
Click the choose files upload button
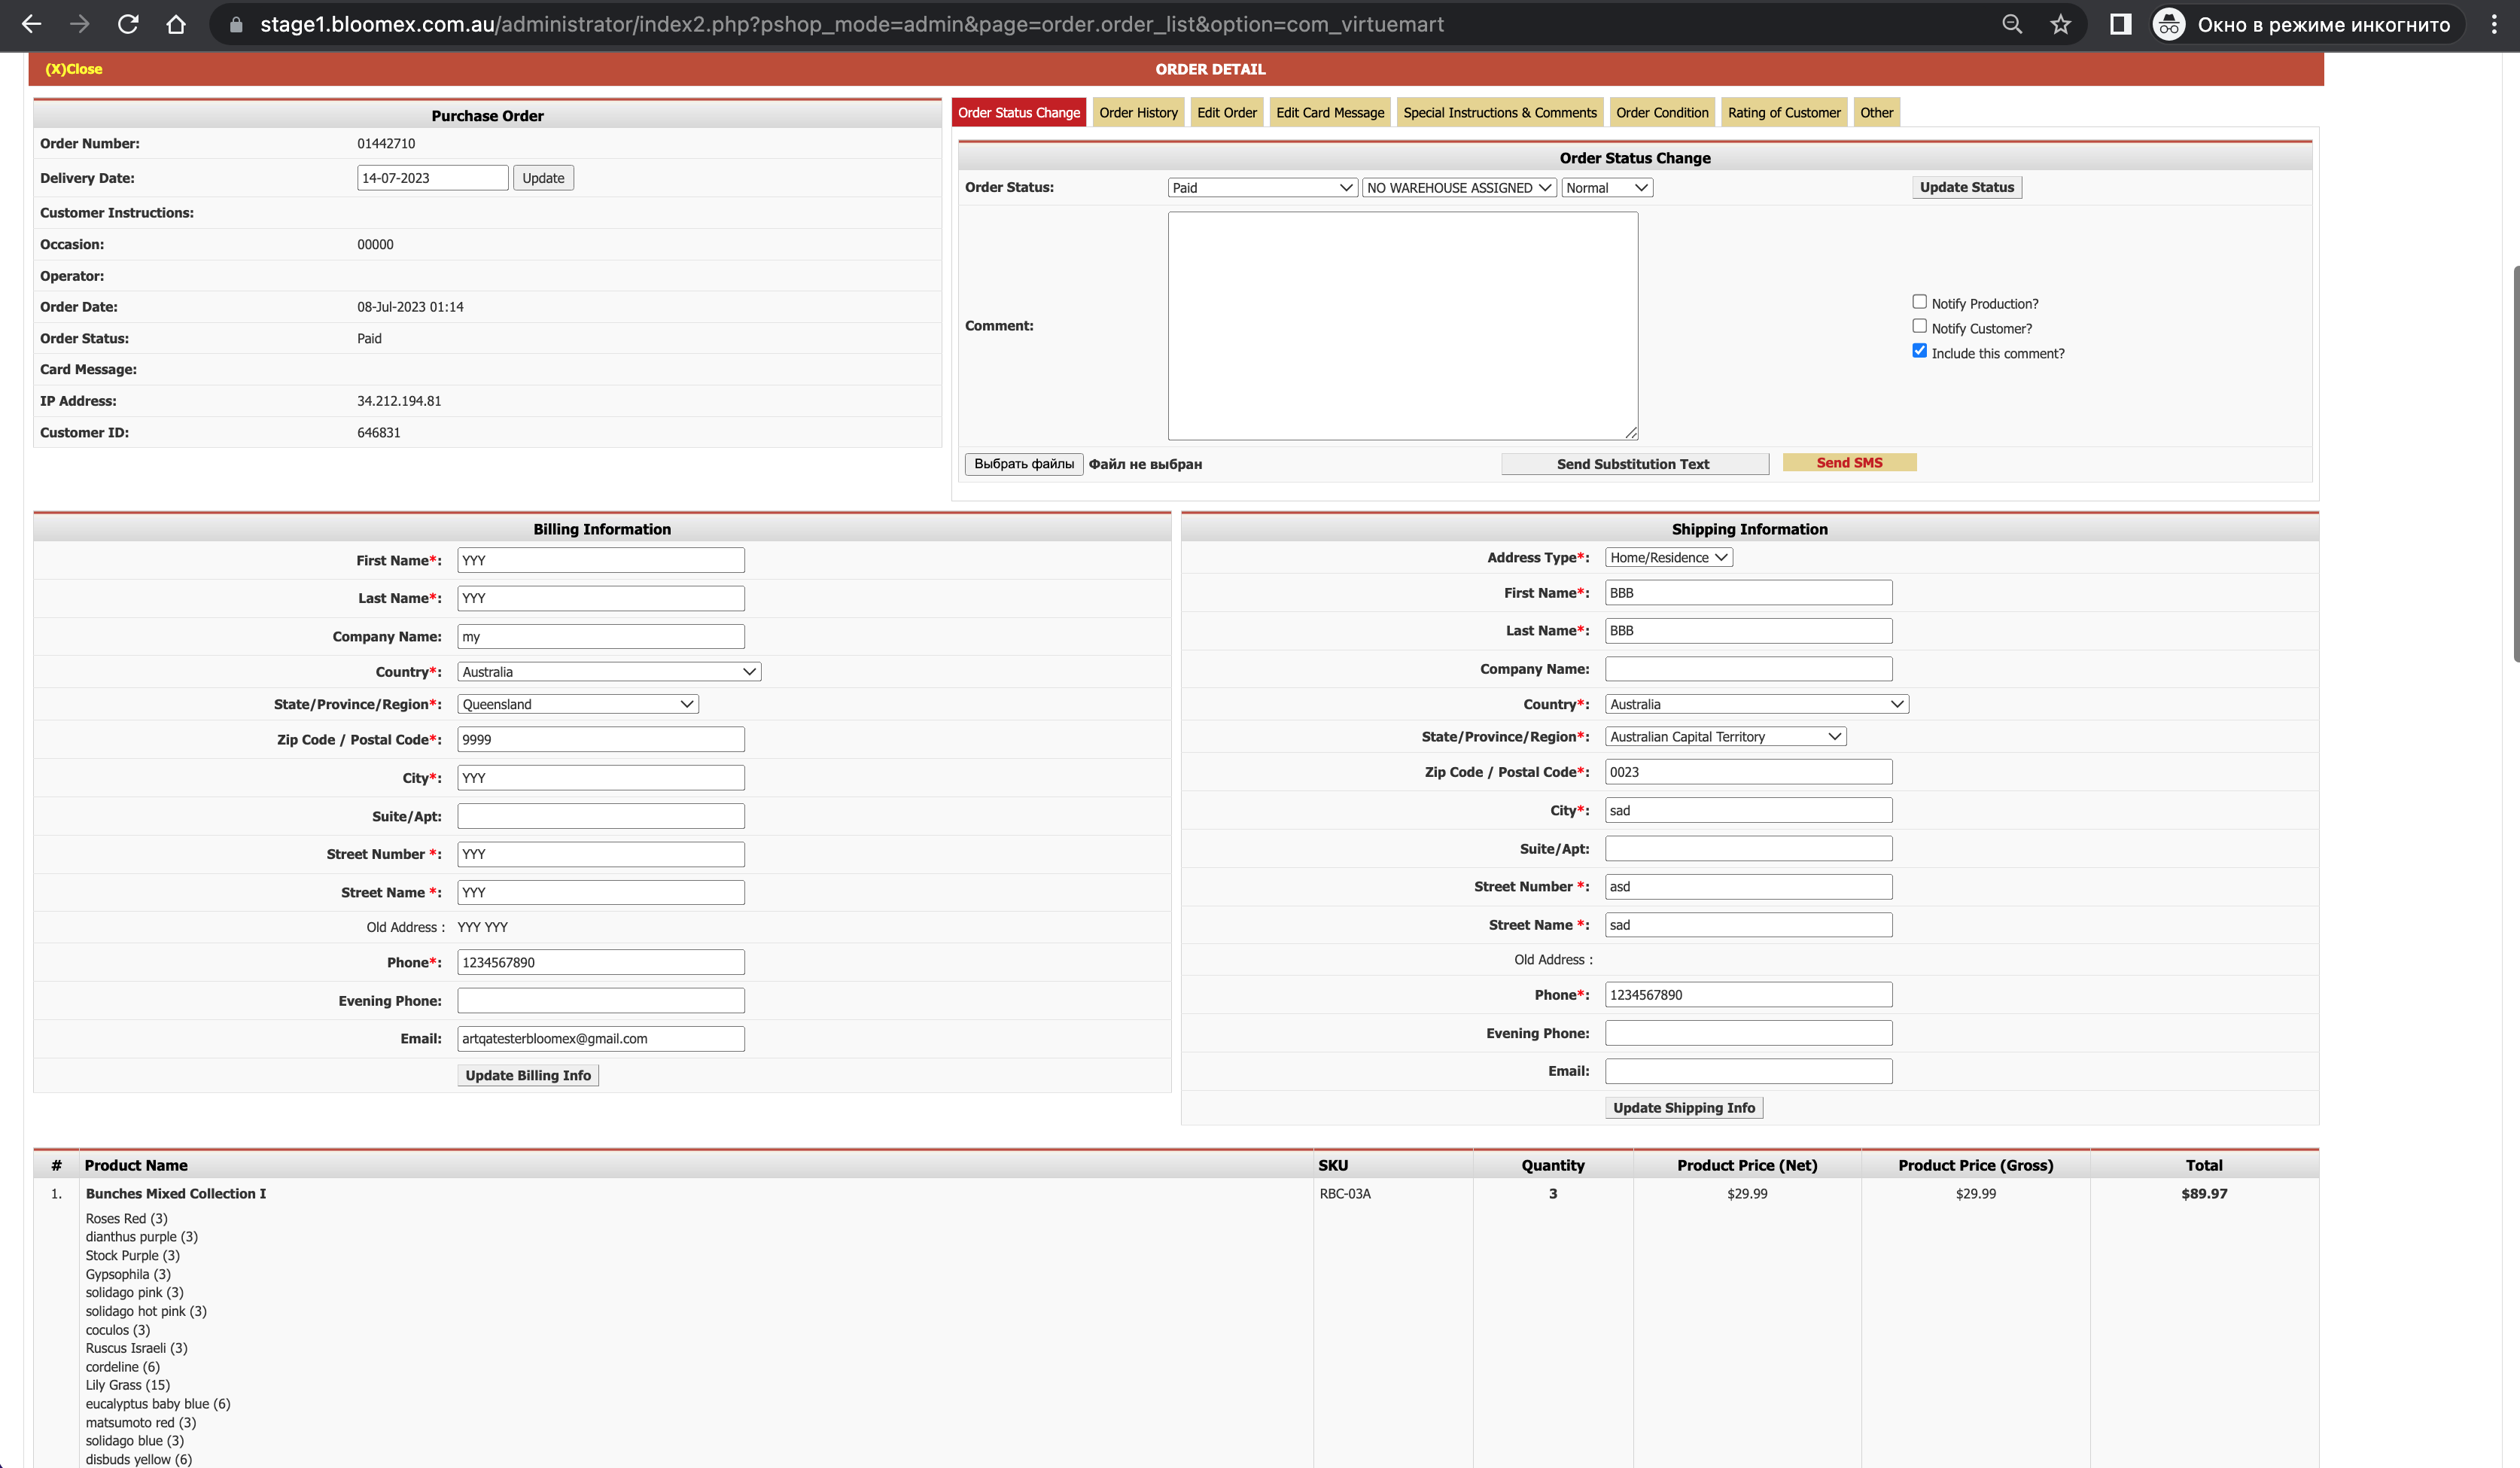pyautogui.click(x=1024, y=464)
